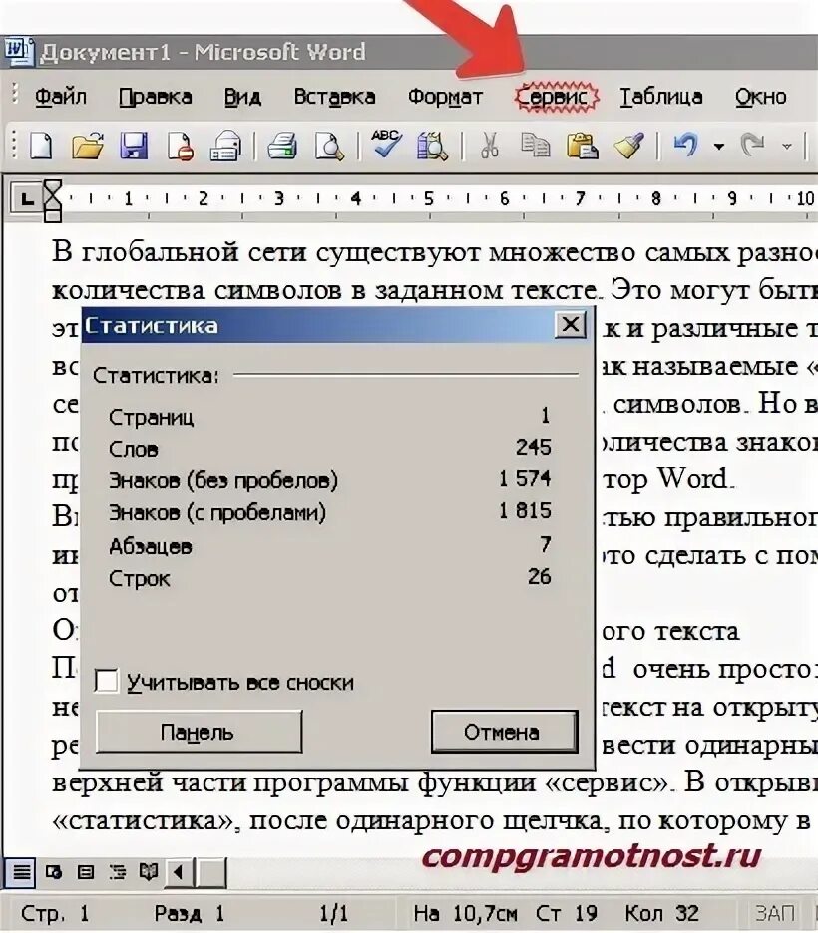Open the Вставка menu
The image size is (818, 933).
tap(334, 97)
